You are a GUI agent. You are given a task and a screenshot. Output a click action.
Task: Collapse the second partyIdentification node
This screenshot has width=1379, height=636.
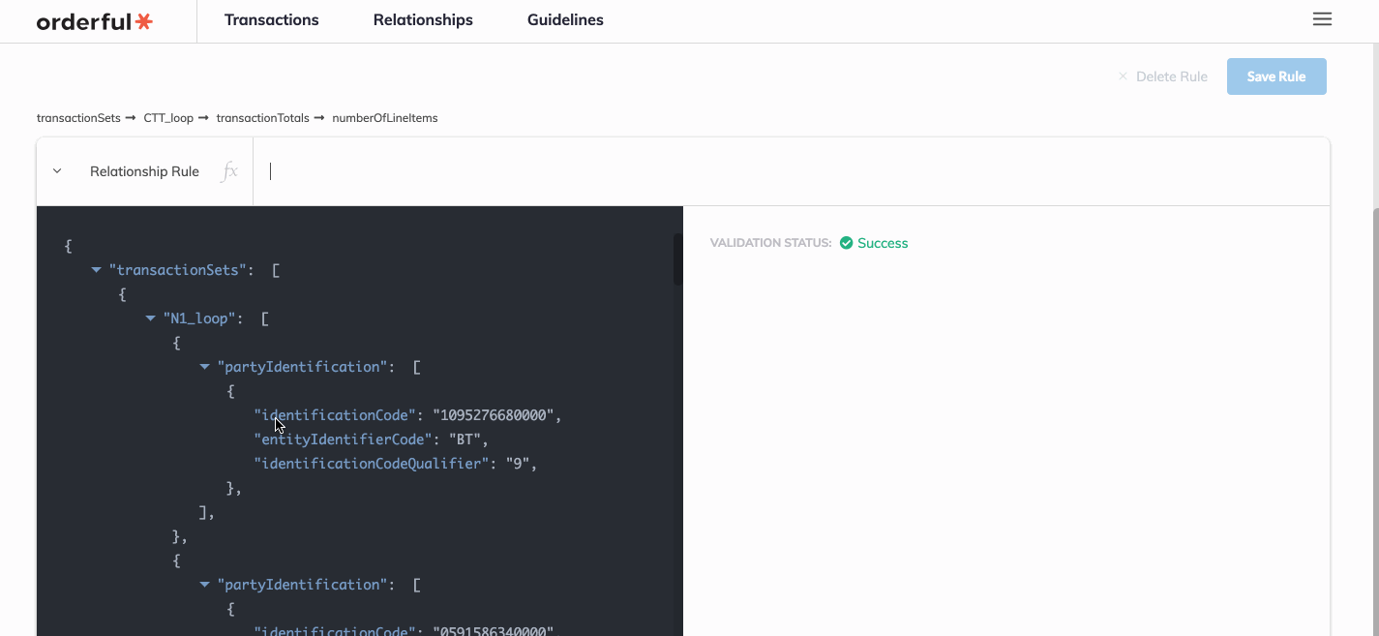pyautogui.click(x=204, y=584)
